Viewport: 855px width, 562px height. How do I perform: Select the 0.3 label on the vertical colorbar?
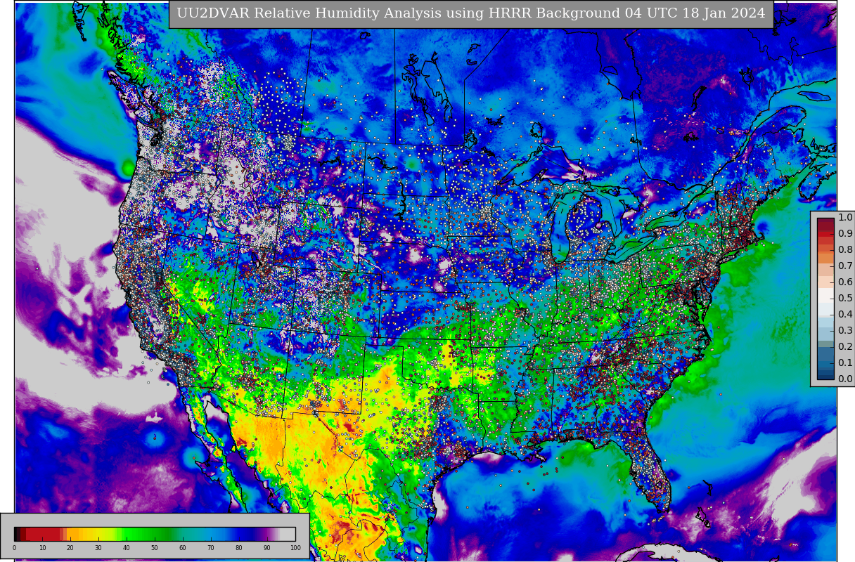click(x=845, y=331)
